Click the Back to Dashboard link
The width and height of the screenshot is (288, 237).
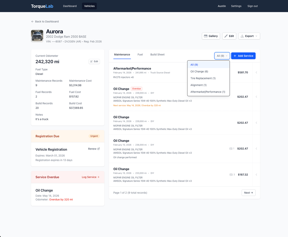(x=45, y=21)
